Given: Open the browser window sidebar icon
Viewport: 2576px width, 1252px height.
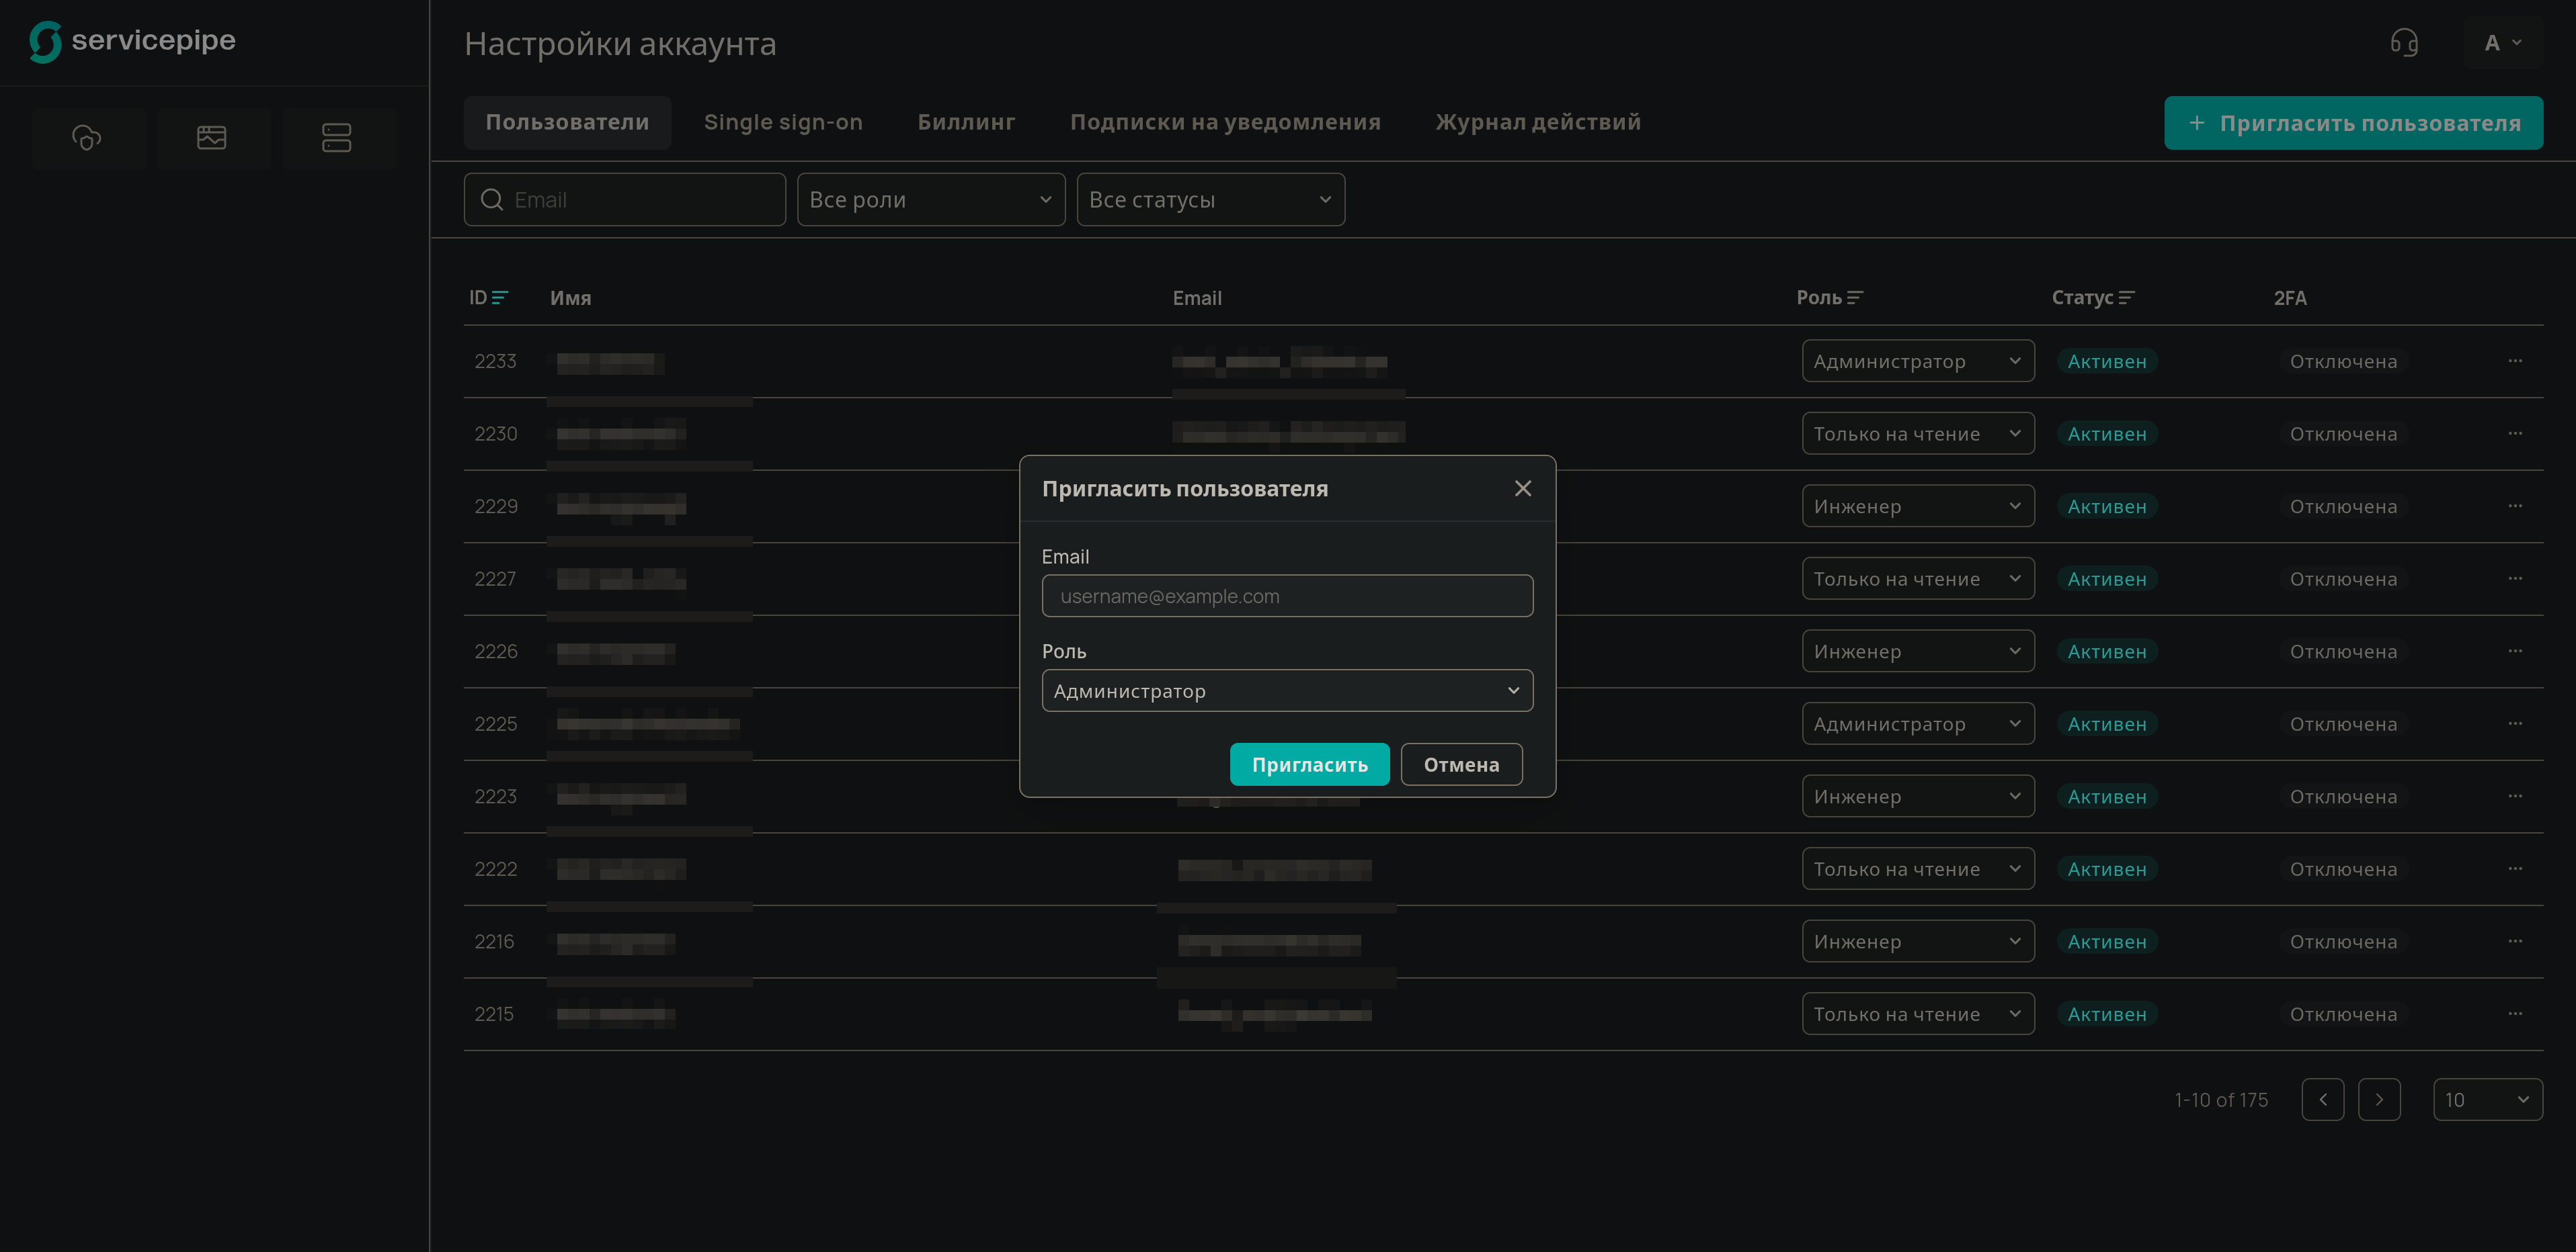Looking at the screenshot, I should [x=212, y=137].
